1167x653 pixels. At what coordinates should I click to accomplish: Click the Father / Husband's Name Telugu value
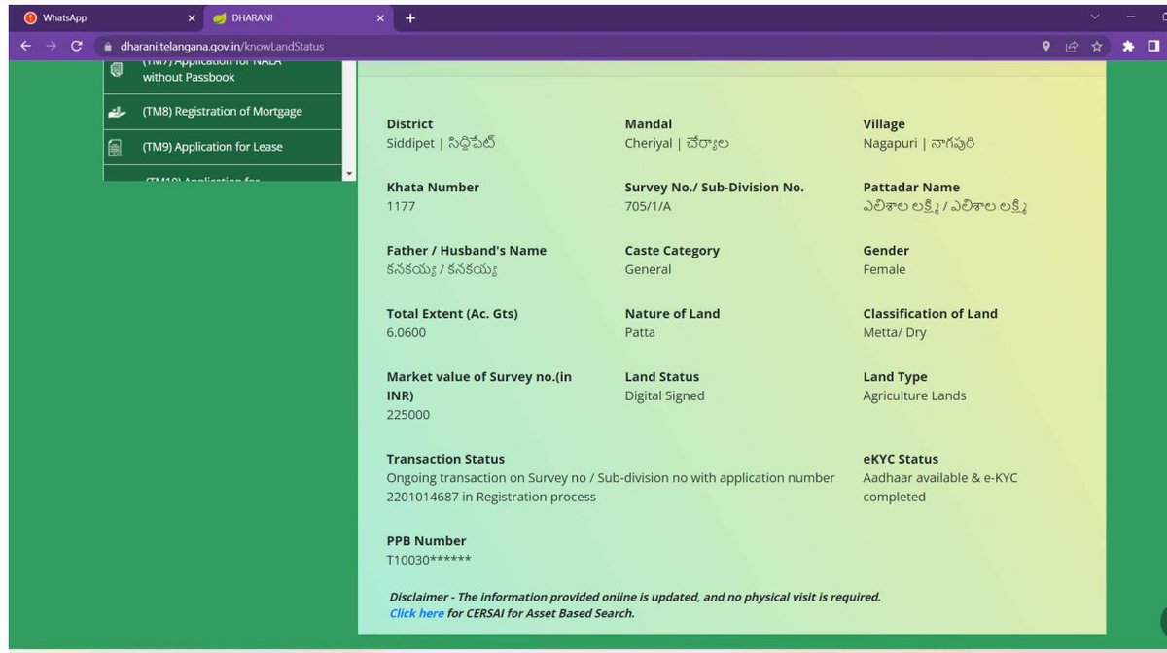[442, 269]
